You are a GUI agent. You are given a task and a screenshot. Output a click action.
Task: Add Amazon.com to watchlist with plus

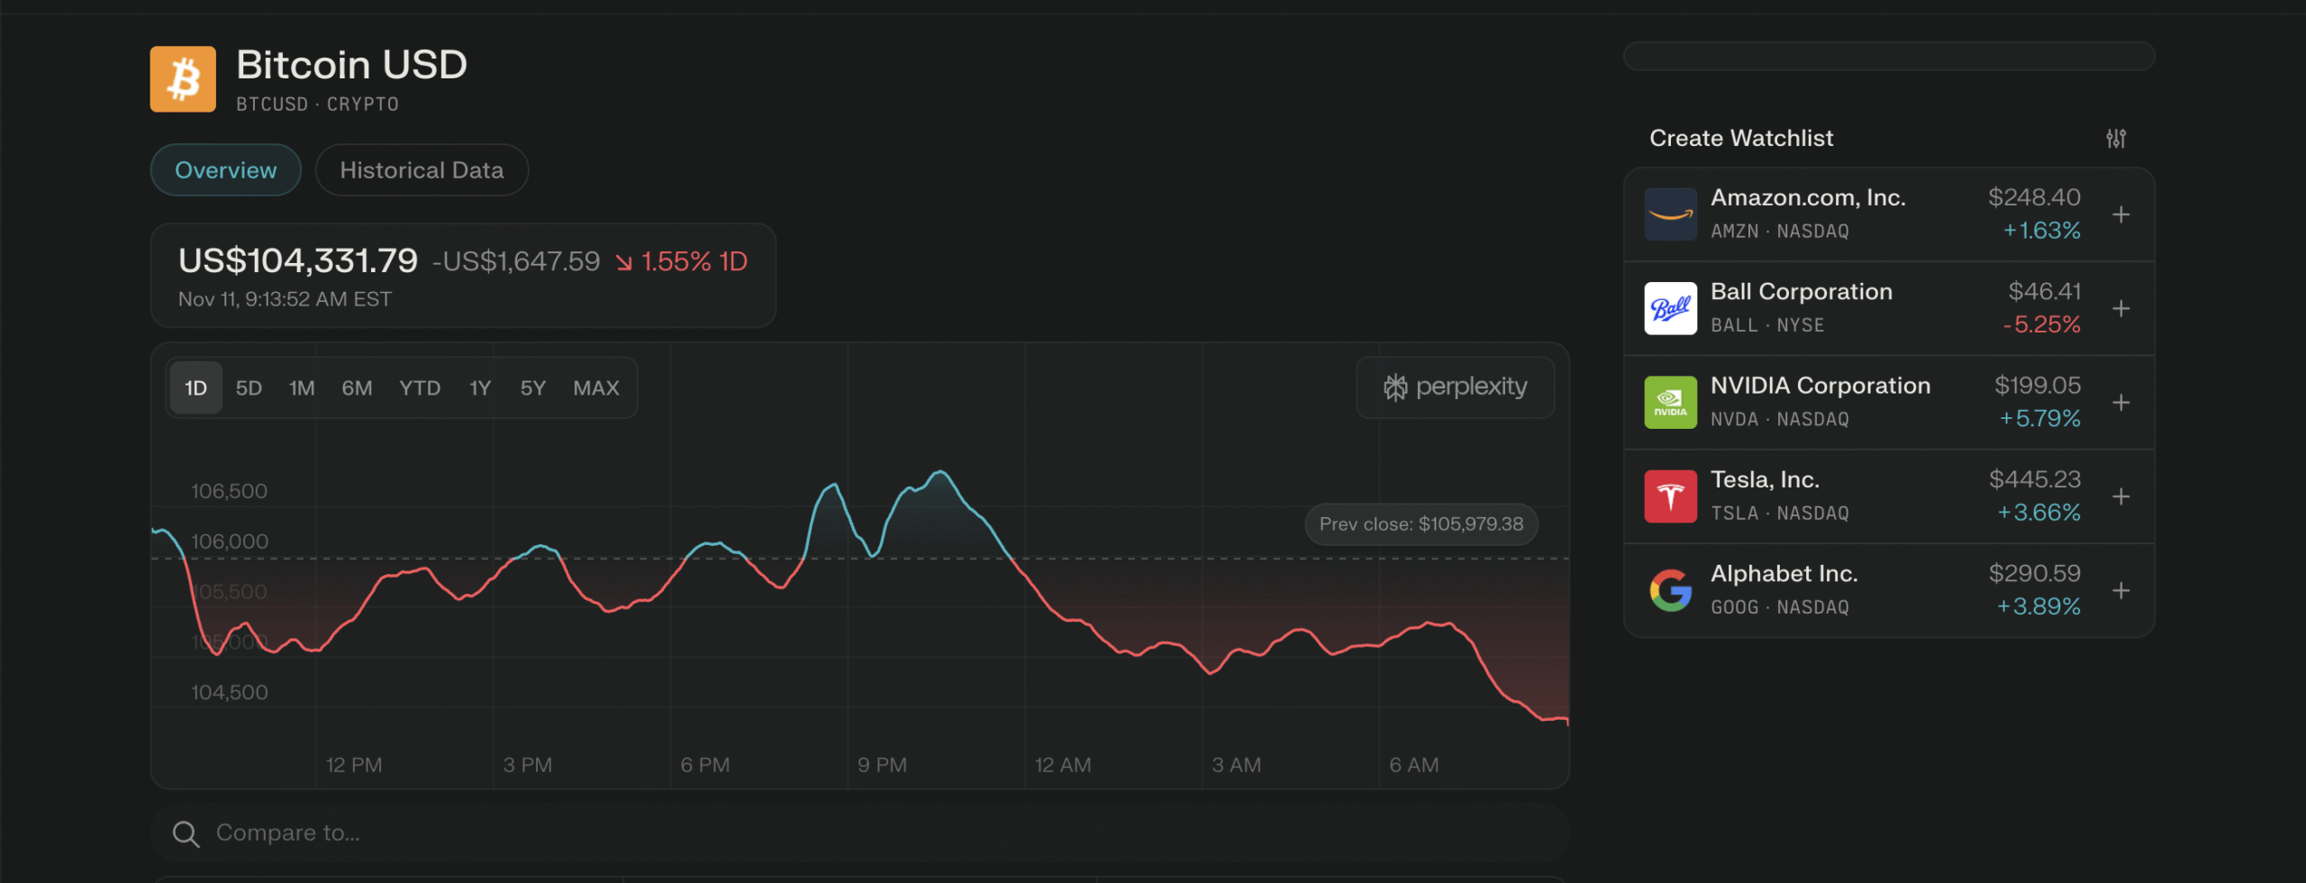(x=2121, y=214)
